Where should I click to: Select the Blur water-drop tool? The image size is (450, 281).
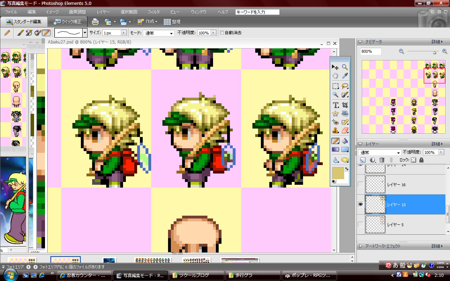click(335, 160)
